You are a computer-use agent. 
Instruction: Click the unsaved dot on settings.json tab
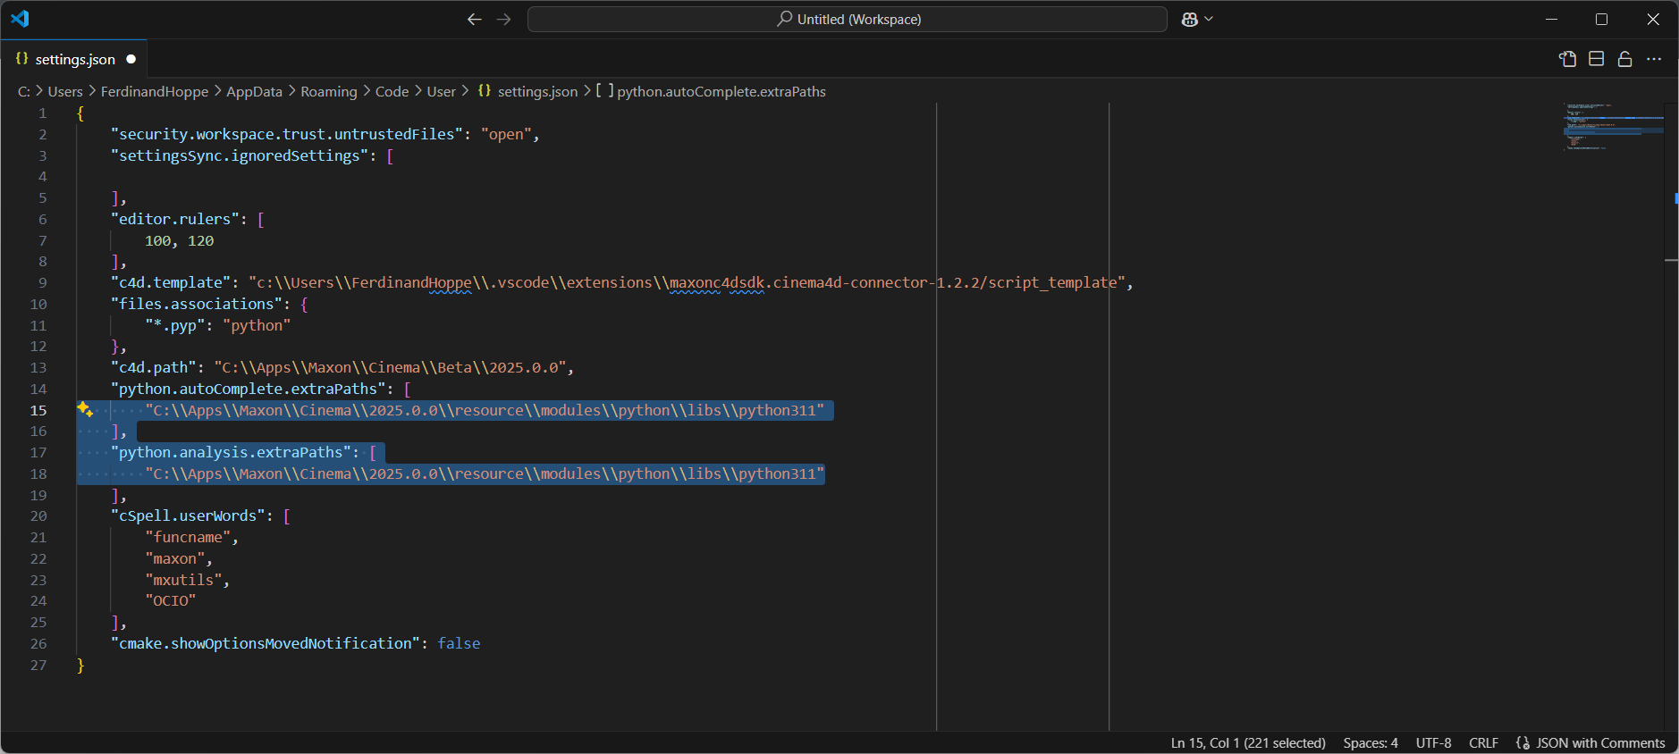click(x=131, y=59)
